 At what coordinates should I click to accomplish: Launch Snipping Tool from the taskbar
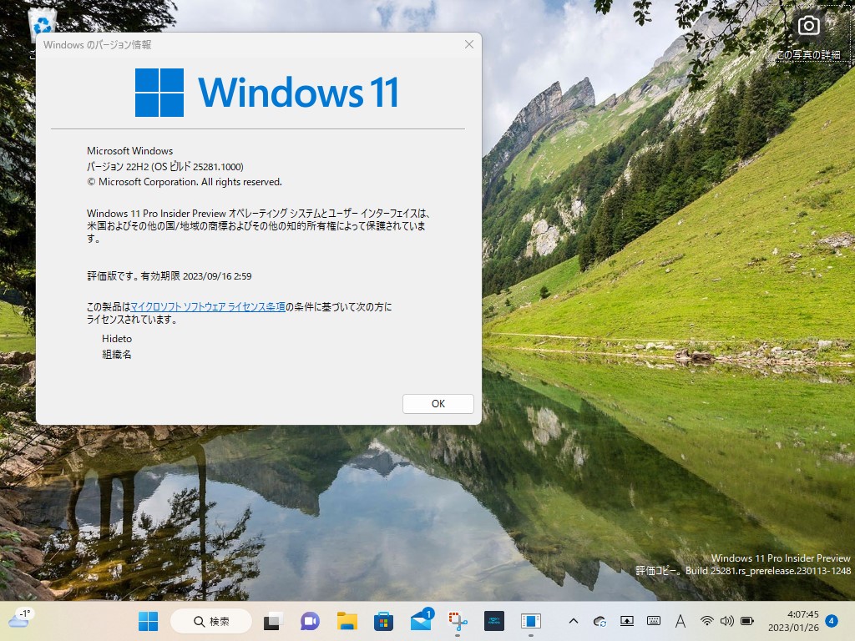pos(458,621)
